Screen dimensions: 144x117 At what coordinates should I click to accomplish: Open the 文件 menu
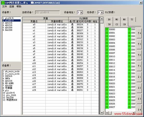[x=4, y=6]
